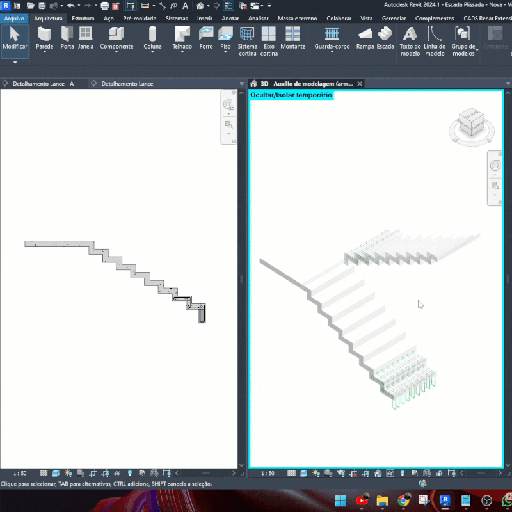This screenshot has height=512, width=512.
Task: Open the undo history dropdown arrow
Action: pyautogui.click(x=79, y=6)
